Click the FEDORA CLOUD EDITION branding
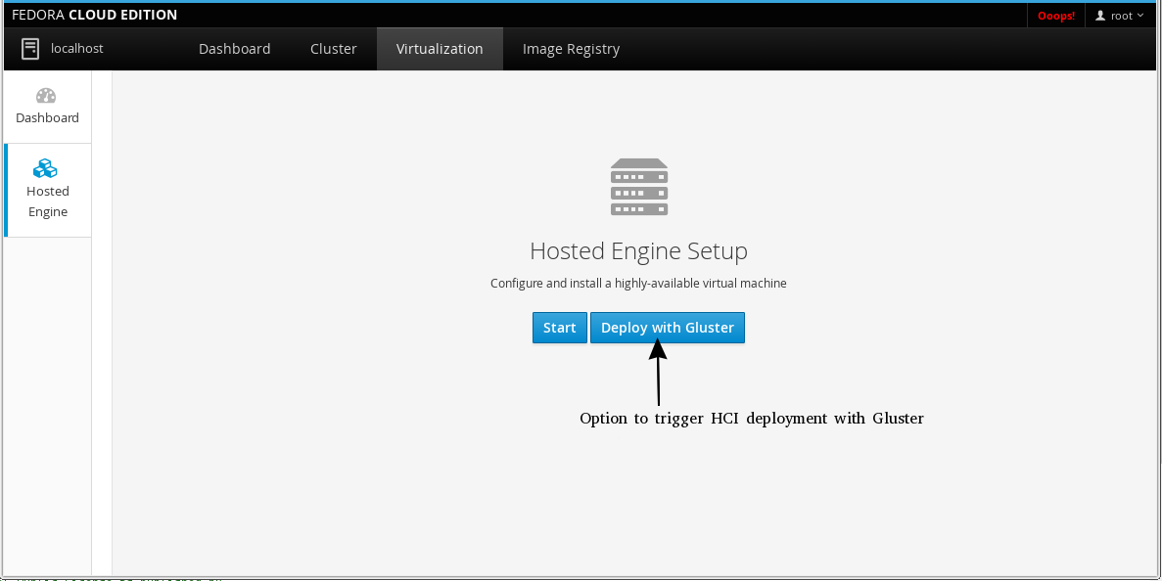 click(x=93, y=14)
